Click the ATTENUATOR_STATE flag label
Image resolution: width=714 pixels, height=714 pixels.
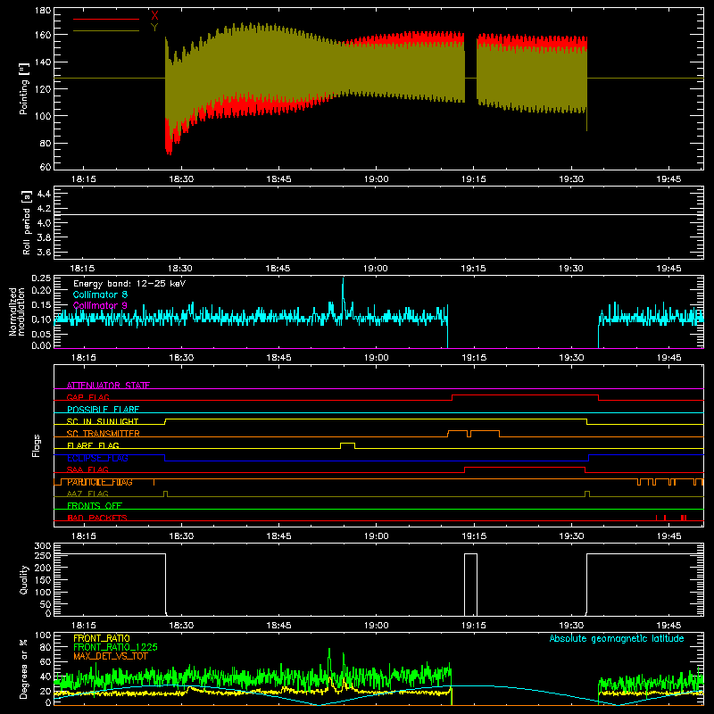point(108,386)
